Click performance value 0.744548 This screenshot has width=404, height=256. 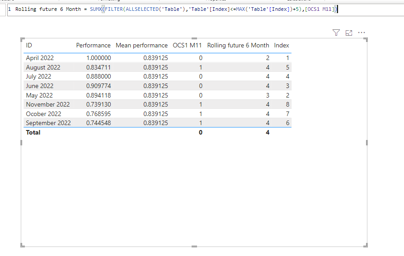pyautogui.click(x=99, y=123)
